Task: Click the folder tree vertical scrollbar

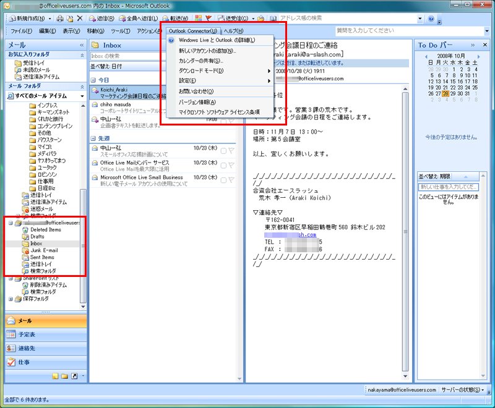Action: click(83, 245)
